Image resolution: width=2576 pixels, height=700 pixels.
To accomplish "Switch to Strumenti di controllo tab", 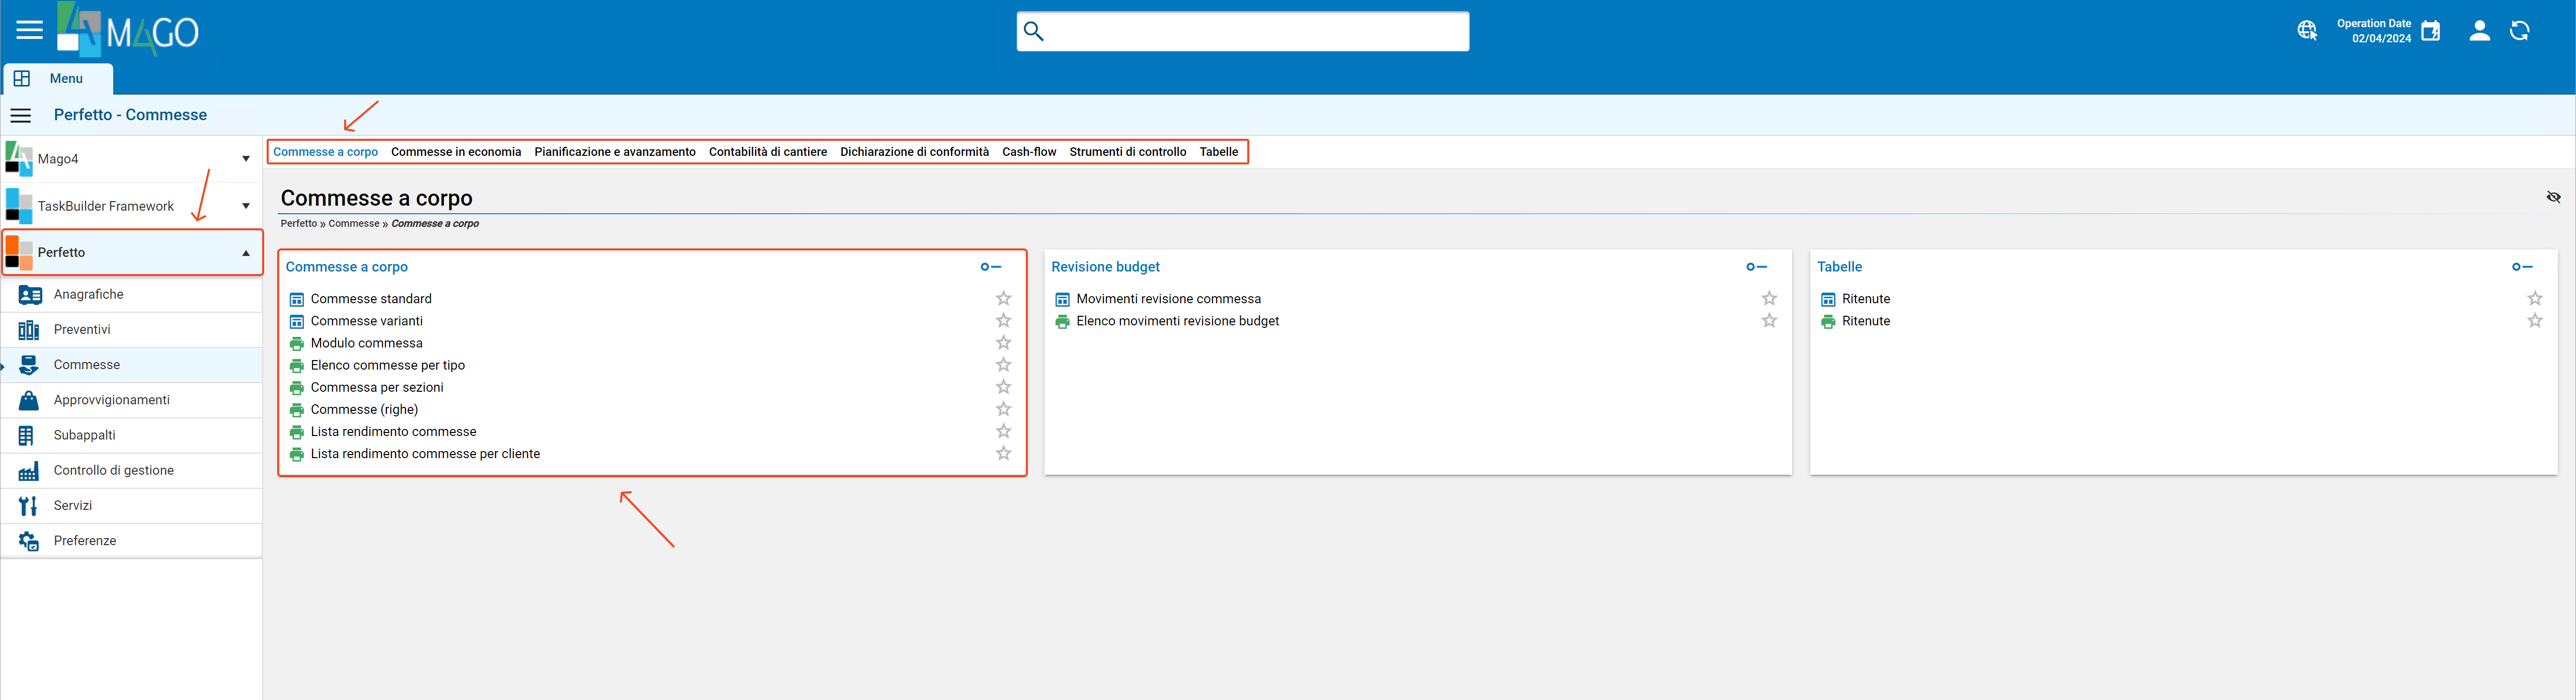I will point(1127,152).
